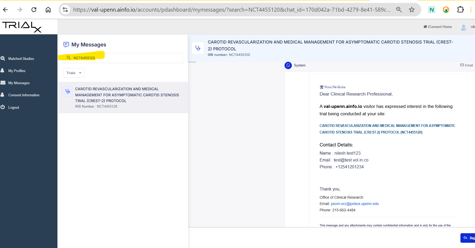
Task: Click the stethoscope icon in conversation header
Action: (198, 48)
